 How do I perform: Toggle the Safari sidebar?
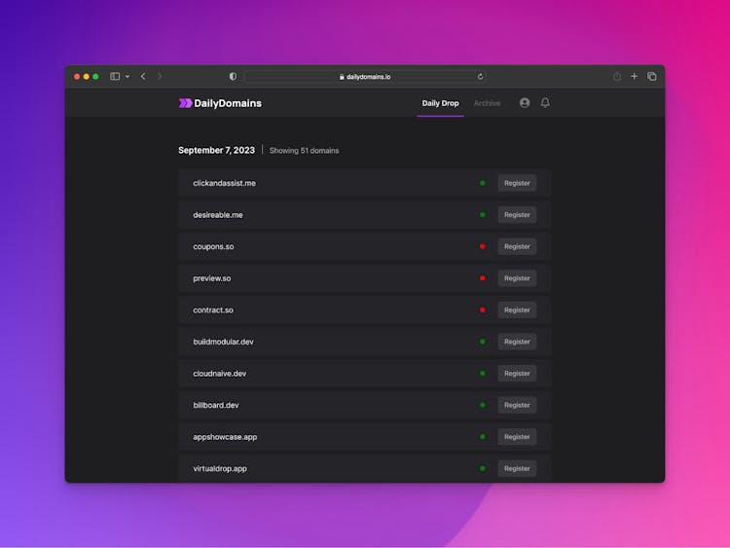[115, 76]
